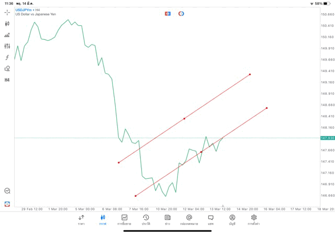Open the H4 timeframe selector
This screenshot has width=335, height=234.
(7, 80)
